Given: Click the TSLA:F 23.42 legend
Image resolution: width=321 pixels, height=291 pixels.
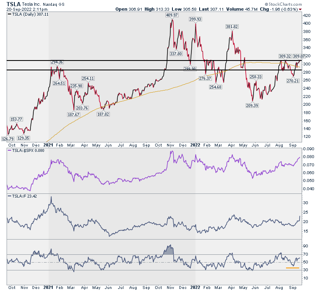Looking at the screenshot, I should pyautogui.click(x=22, y=196).
